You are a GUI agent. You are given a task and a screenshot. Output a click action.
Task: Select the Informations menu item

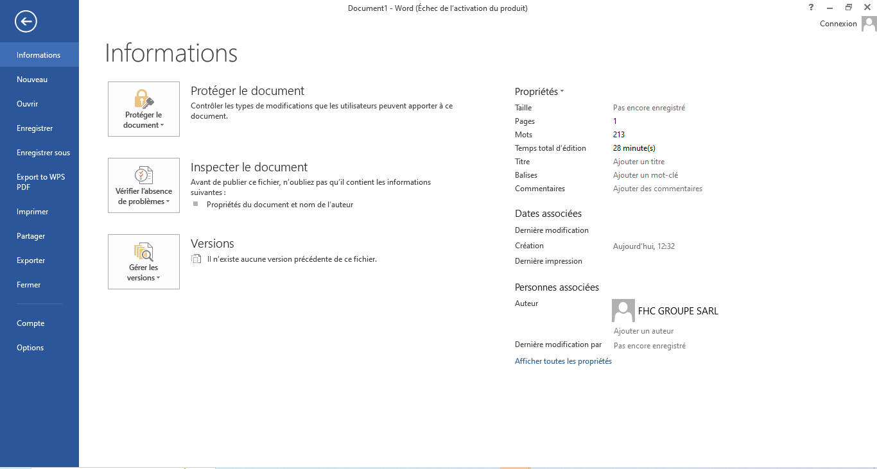[x=39, y=55]
